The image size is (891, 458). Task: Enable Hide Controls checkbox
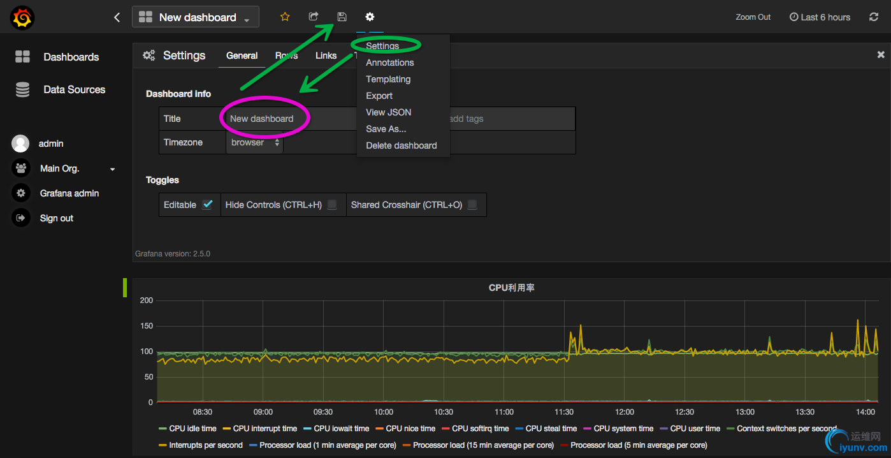[x=332, y=205]
